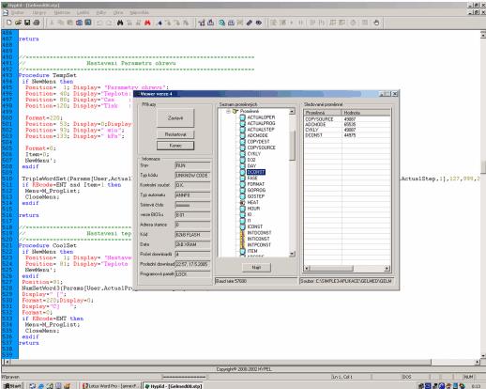Viewport: 486px width, 389px height.
Task: Click the variable list scrollbar thumb
Action: (x=292, y=145)
